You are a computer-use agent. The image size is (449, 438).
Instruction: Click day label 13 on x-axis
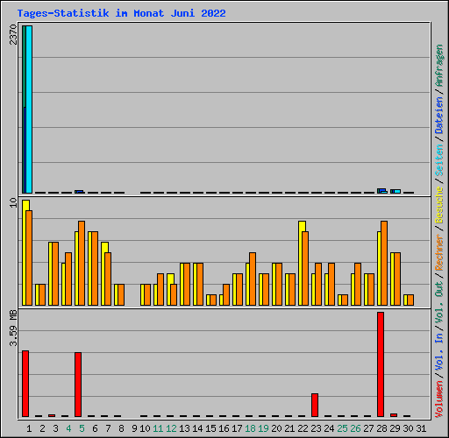[184, 428]
